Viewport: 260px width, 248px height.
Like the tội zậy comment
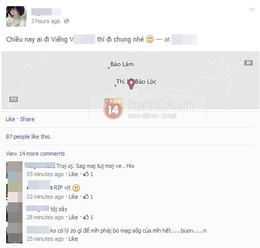tap(73, 217)
